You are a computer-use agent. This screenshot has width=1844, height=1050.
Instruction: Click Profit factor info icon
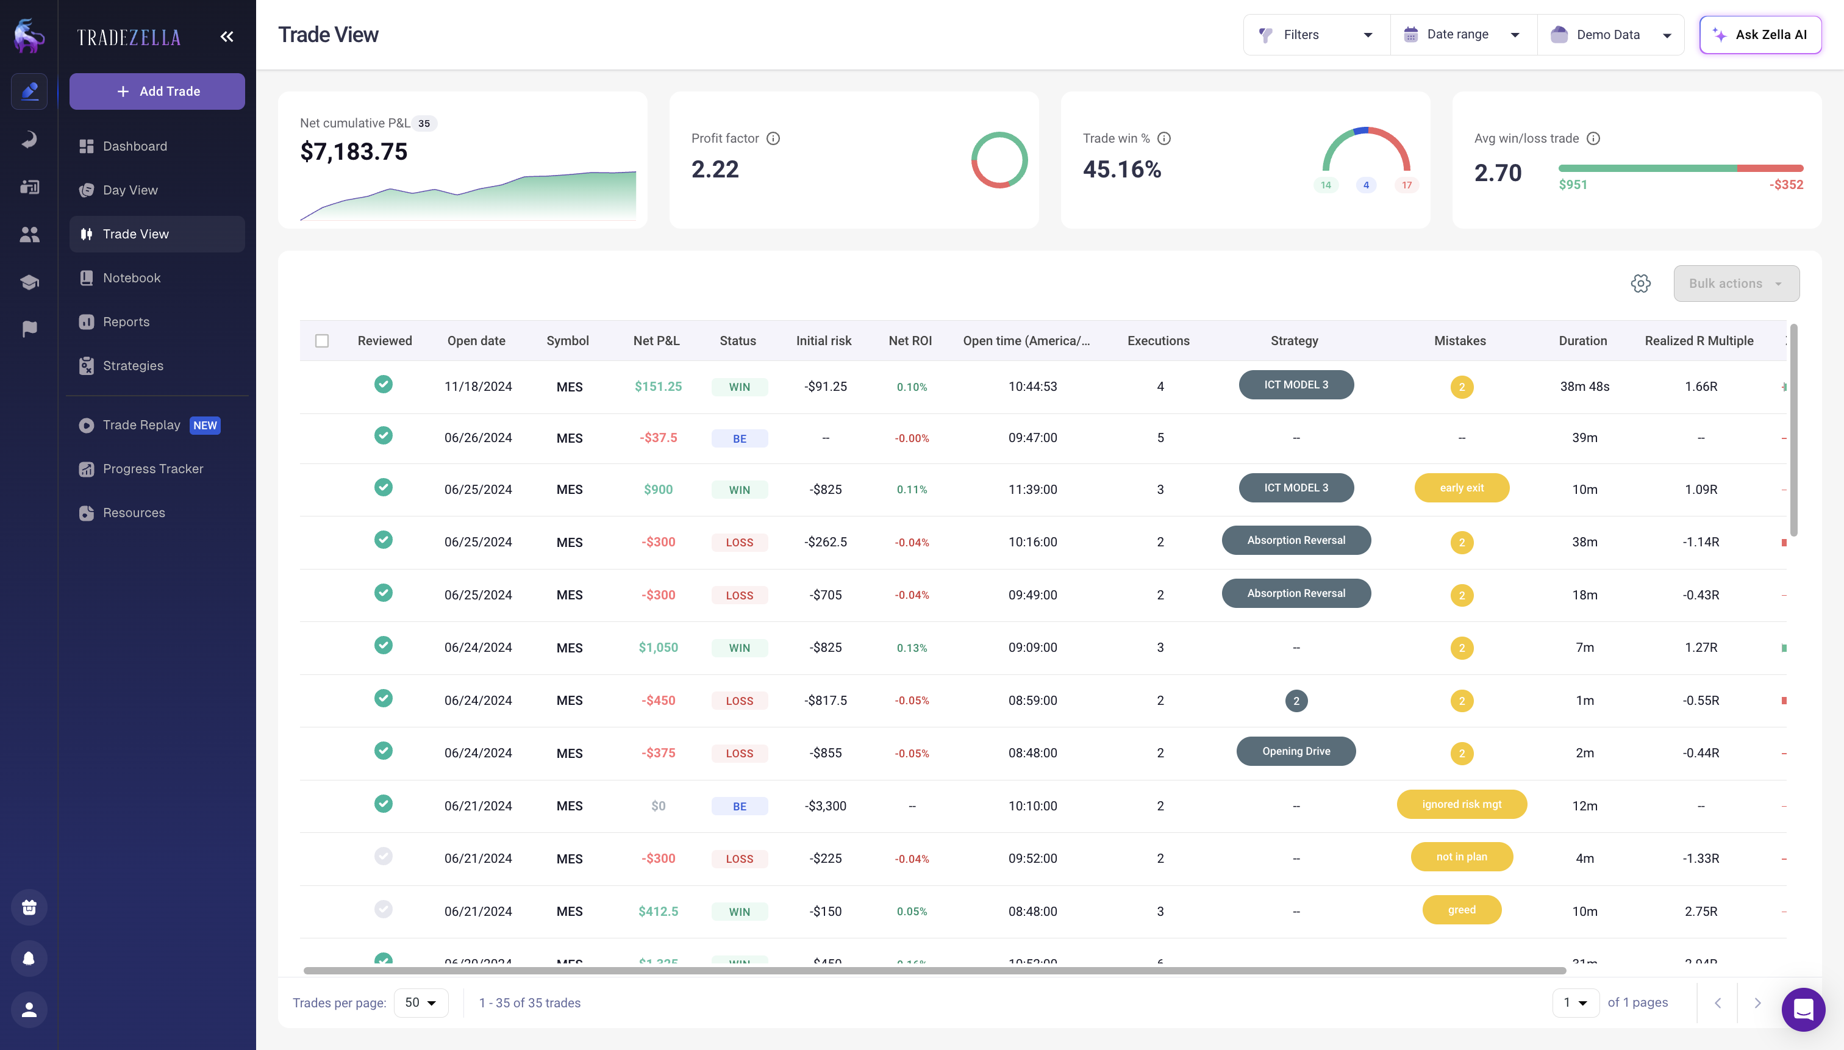773,138
